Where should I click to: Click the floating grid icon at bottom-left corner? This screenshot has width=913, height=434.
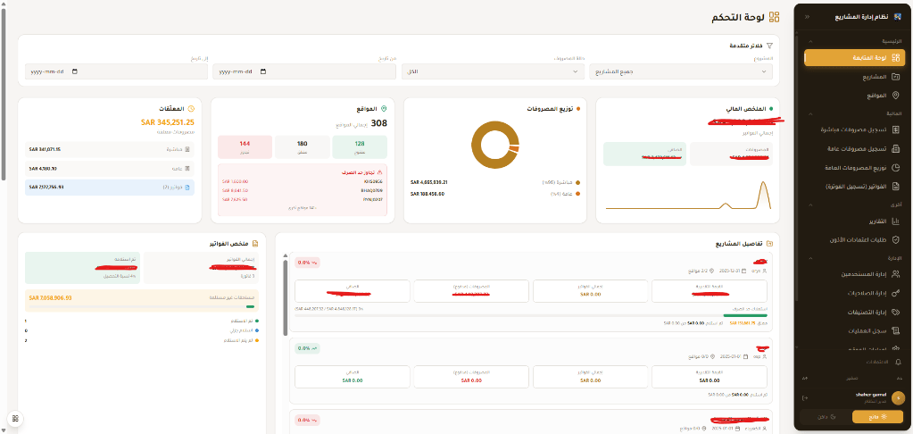click(14, 418)
